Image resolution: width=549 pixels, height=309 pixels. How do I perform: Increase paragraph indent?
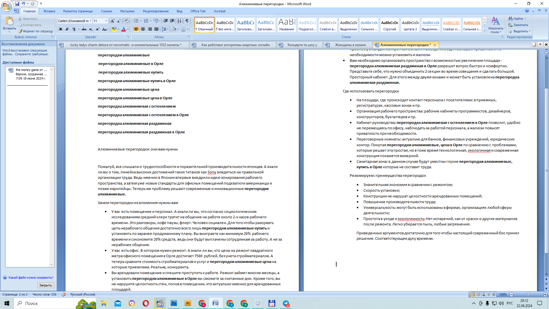click(x=172, y=21)
